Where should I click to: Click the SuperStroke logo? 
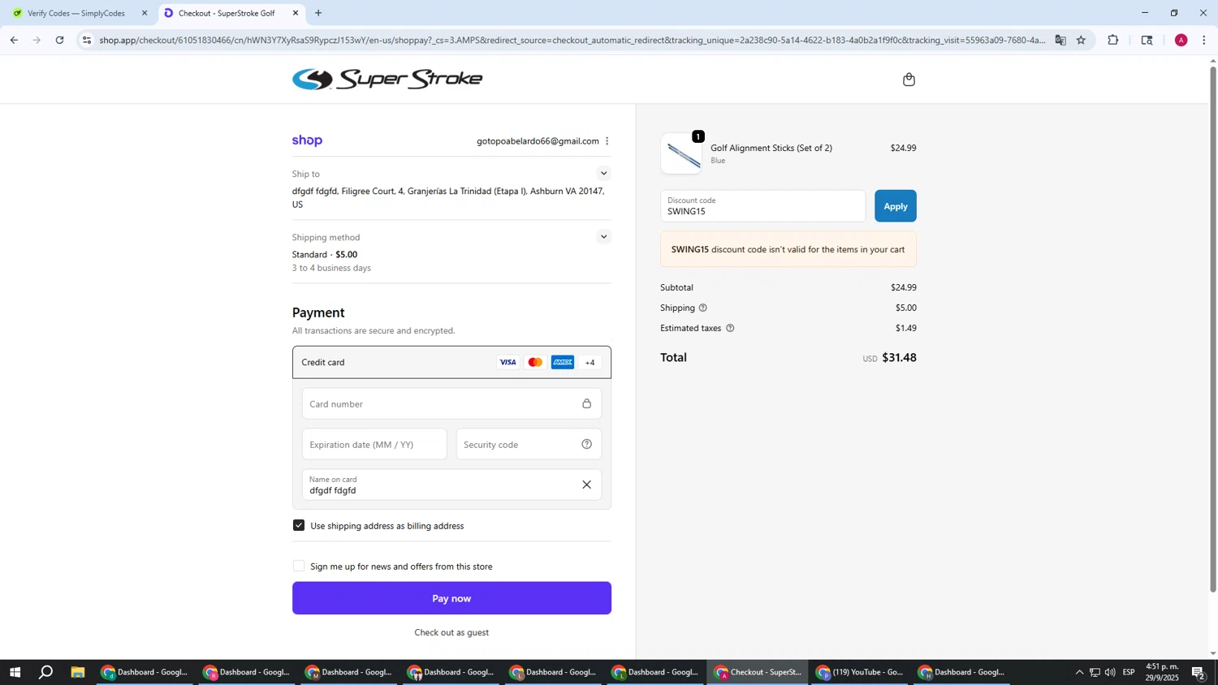click(x=387, y=79)
